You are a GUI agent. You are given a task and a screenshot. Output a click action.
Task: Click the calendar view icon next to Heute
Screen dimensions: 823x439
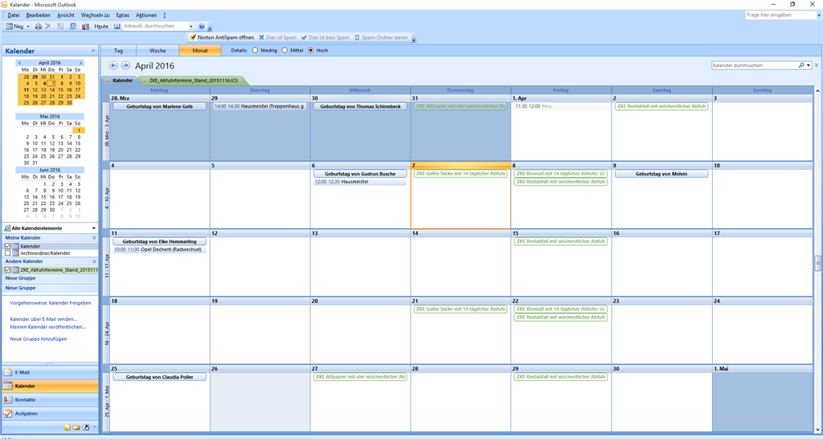[85, 26]
